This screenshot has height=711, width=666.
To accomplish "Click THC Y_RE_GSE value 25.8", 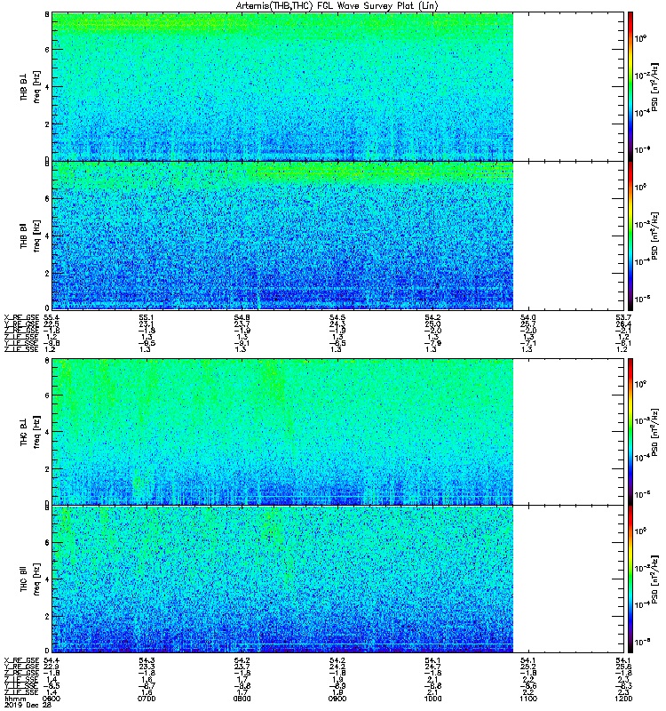I will [x=623, y=667].
